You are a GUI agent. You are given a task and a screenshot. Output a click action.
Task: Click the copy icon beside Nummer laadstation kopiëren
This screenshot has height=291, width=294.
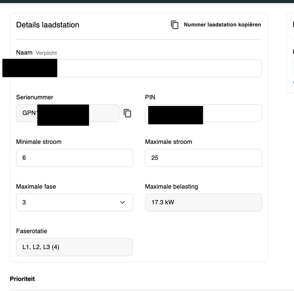click(x=175, y=25)
